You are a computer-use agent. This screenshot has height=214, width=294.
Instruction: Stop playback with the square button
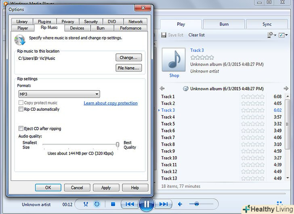113,204
